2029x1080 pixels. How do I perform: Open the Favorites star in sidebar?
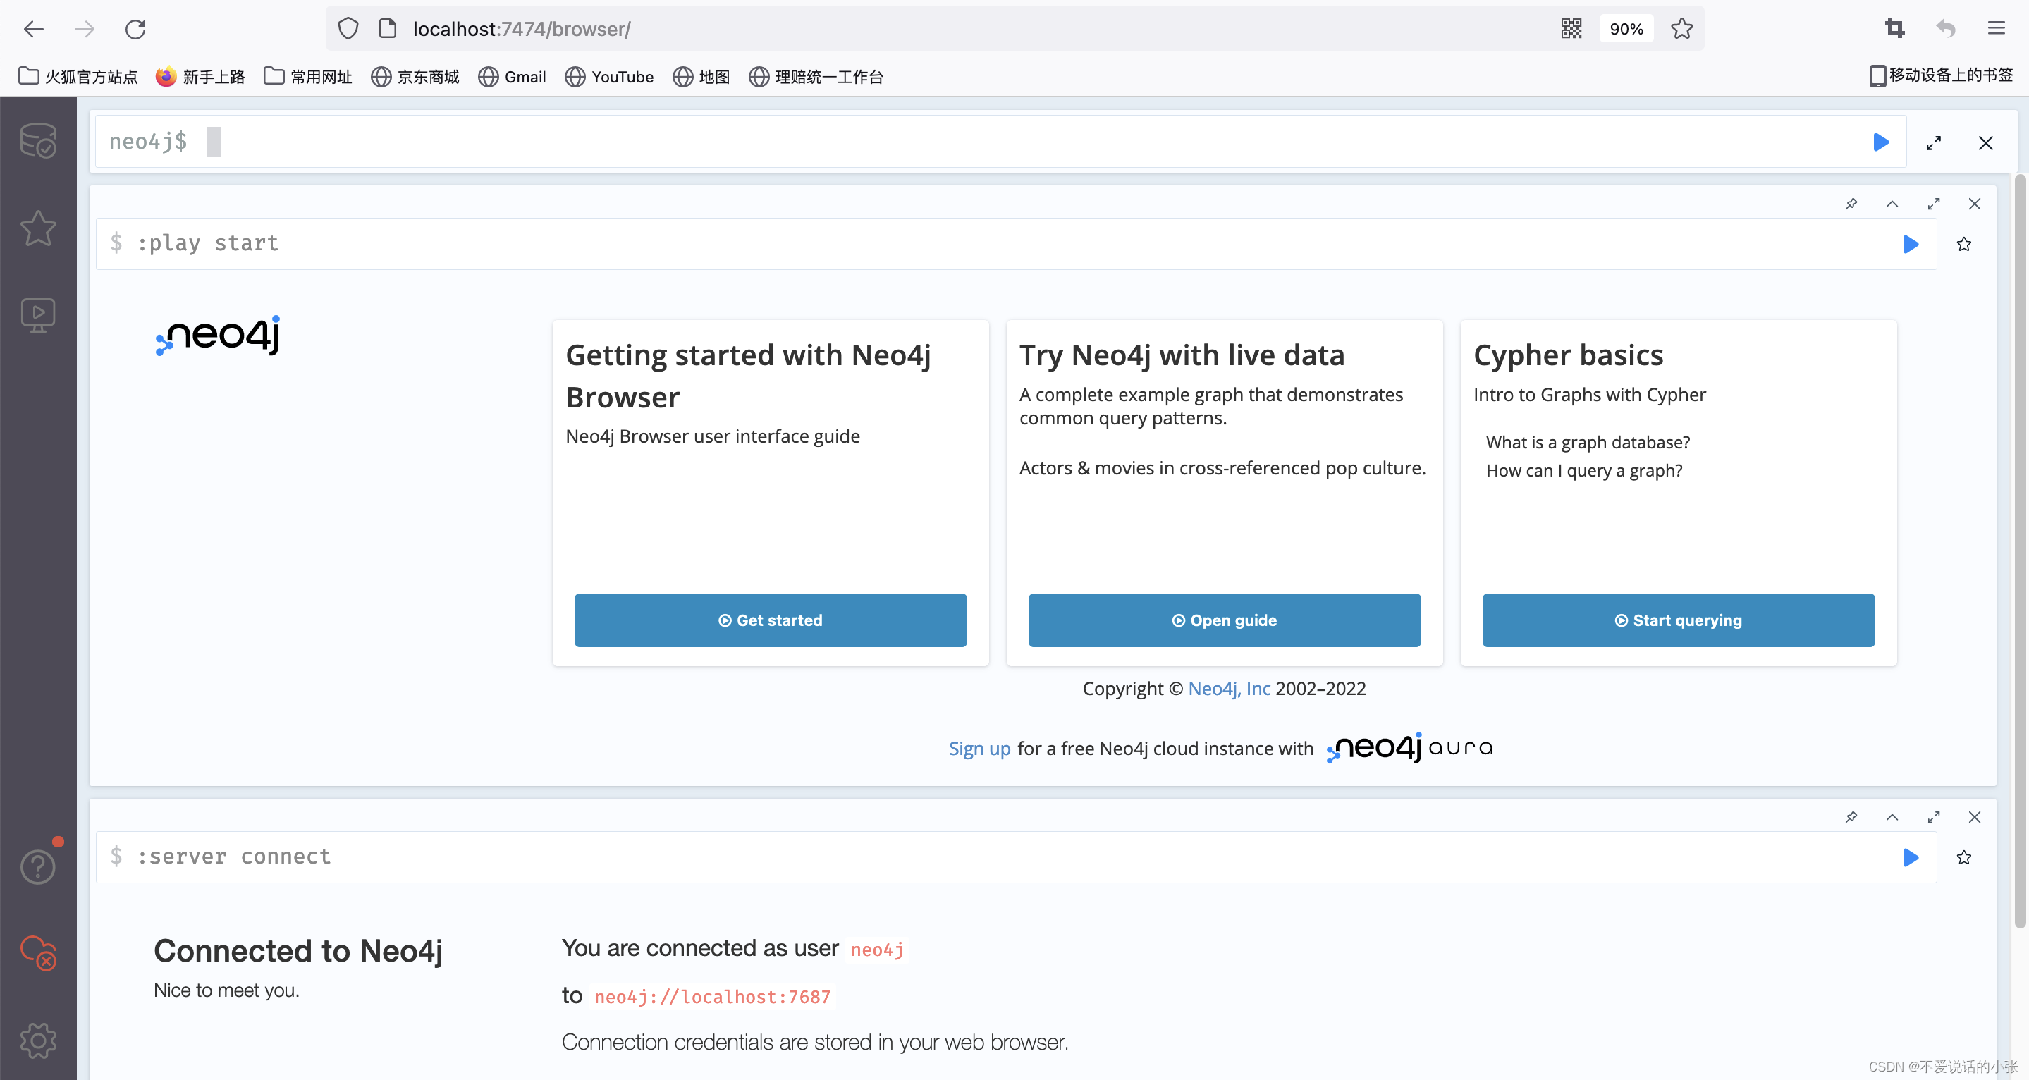click(x=38, y=228)
